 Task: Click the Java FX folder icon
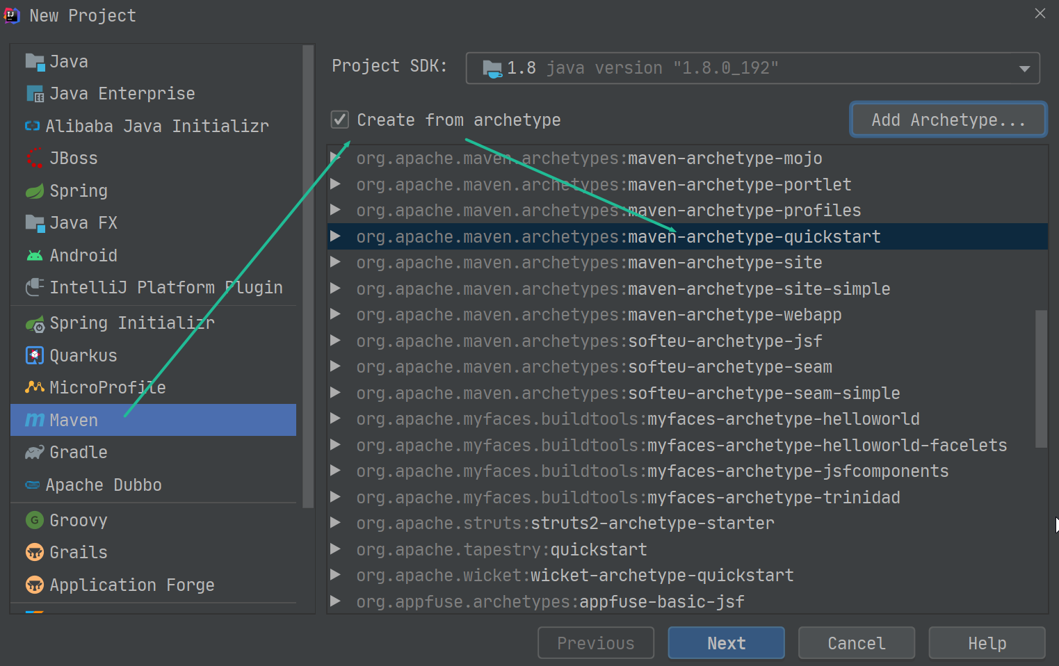pos(35,223)
